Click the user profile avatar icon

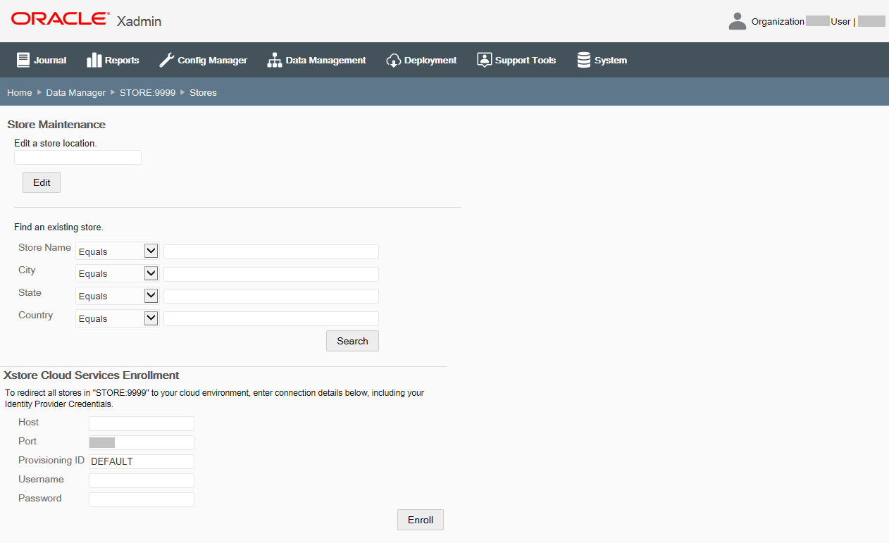click(x=737, y=20)
